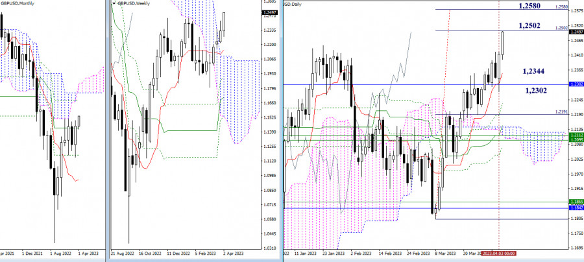Click the 21 Aug 2022 date label
584x262 pixels.
(x=122, y=253)
